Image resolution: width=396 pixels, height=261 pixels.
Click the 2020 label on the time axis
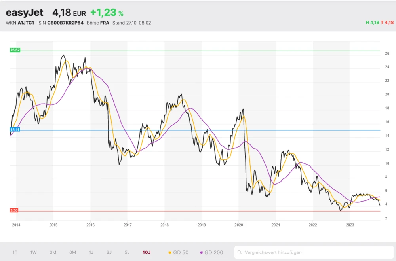coord(238,225)
